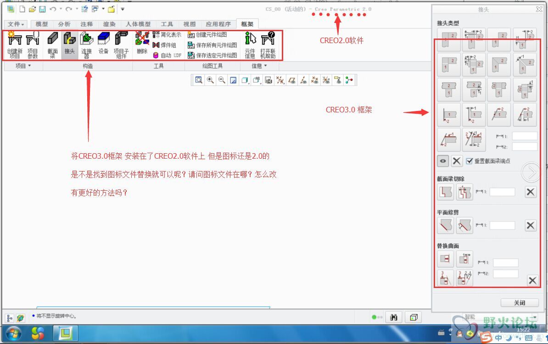Click 保存选定元件绘图
This screenshot has width=548, height=344.
[x=212, y=55]
